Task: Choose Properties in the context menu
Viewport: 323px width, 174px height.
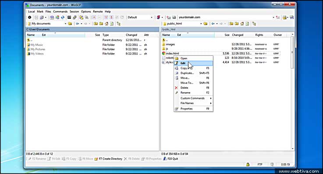Action: pos(193,109)
